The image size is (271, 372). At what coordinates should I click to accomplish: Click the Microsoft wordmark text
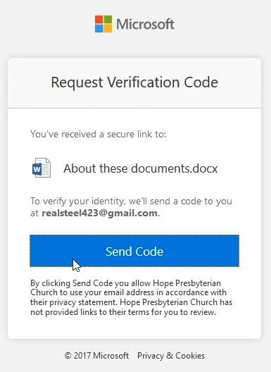(145, 24)
